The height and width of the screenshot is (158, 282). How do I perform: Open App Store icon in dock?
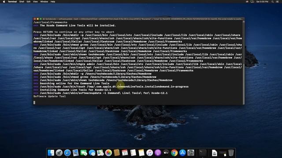182,153
